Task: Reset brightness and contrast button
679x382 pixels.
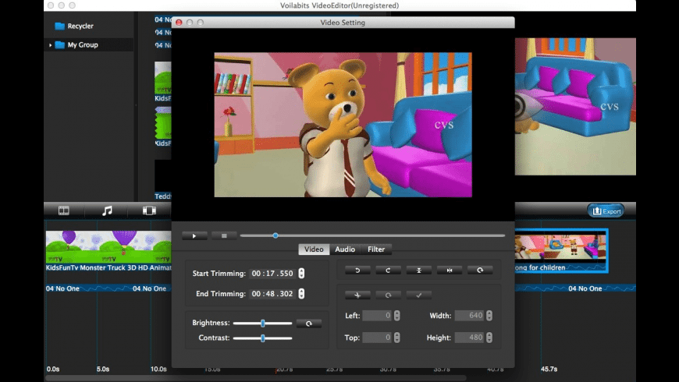Action: [309, 324]
